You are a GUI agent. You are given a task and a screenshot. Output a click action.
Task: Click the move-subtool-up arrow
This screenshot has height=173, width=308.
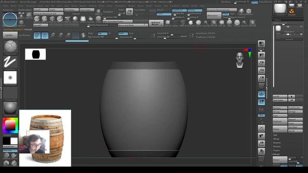pyautogui.click(x=292, y=96)
